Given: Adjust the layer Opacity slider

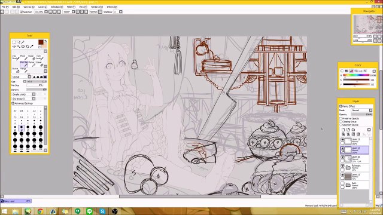Looking at the screenshot, I should point(361,114).
